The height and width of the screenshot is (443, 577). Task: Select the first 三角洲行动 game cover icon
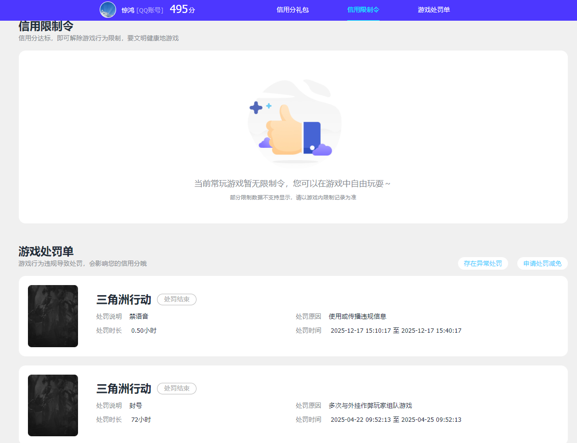point(52,316)
